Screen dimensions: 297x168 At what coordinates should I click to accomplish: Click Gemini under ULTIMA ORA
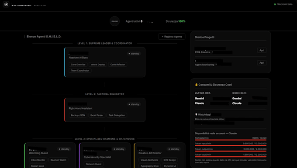point(199,98)
